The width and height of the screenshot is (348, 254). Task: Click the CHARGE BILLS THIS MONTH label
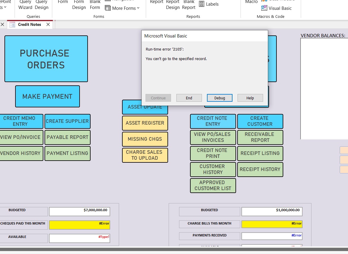coord(210,224)
